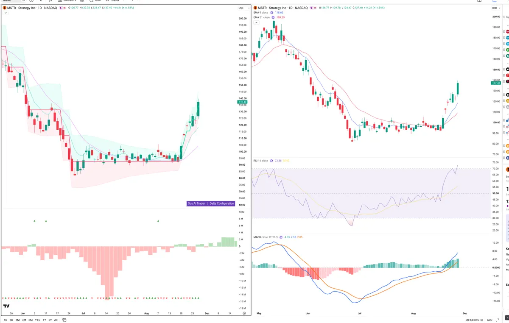Select the 1D time range

6,320
